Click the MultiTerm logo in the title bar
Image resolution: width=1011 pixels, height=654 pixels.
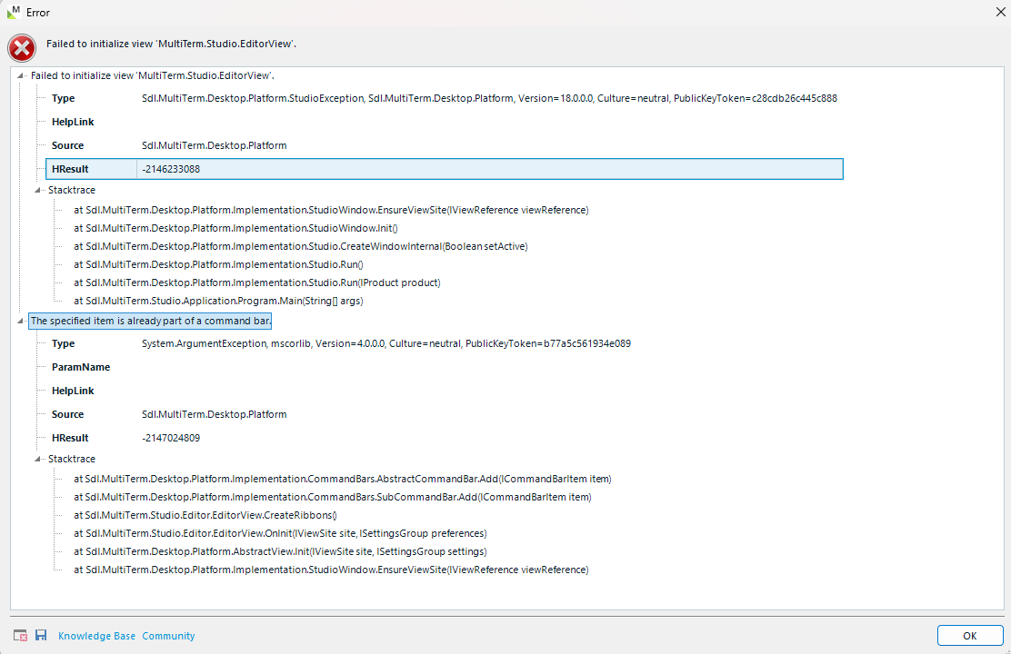(15, 12)
